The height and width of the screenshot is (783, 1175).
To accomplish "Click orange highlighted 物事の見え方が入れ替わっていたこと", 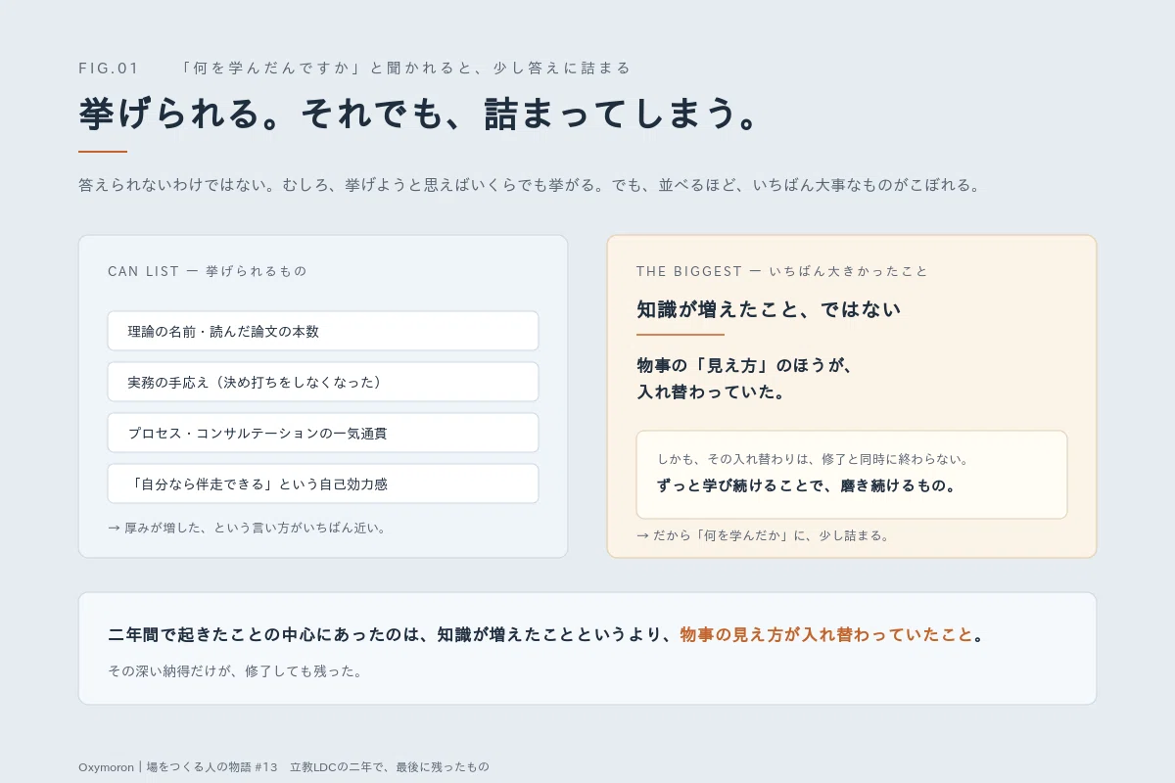I will pos(826,634).
